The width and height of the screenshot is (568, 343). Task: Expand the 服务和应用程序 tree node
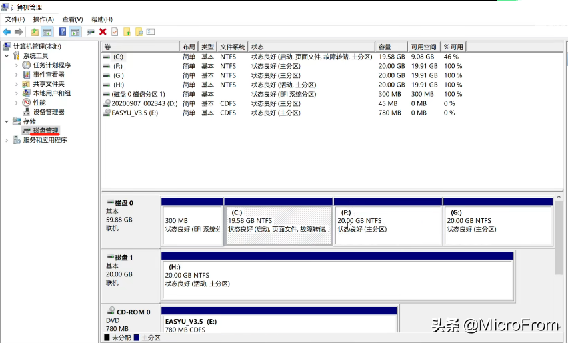click(x=7, y=140)
